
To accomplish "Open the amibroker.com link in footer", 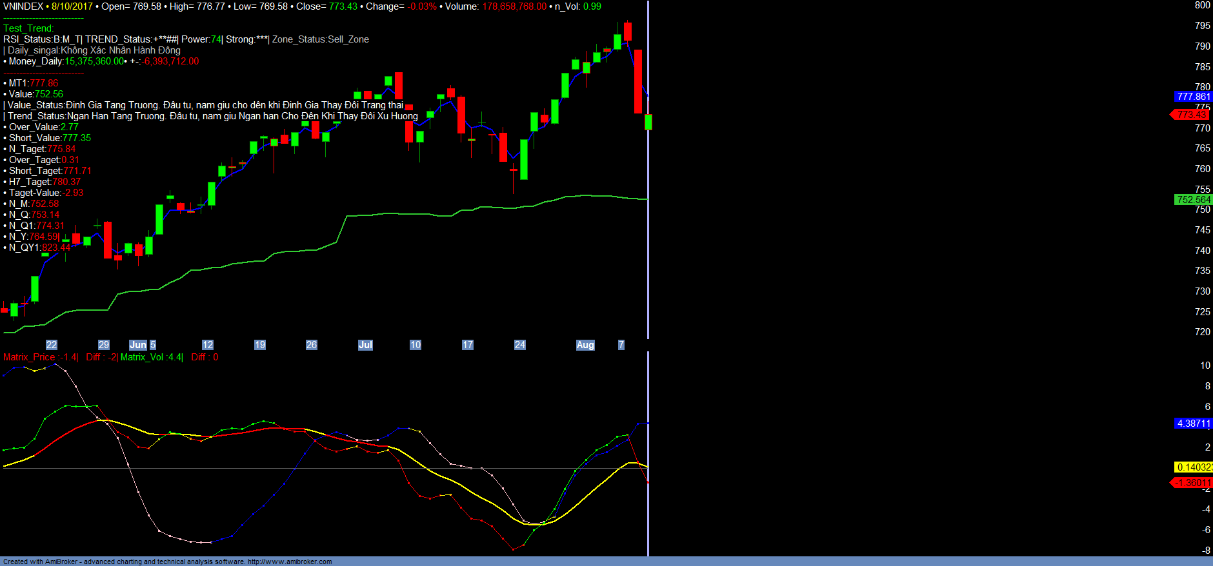I will click(x=290, y=561).
